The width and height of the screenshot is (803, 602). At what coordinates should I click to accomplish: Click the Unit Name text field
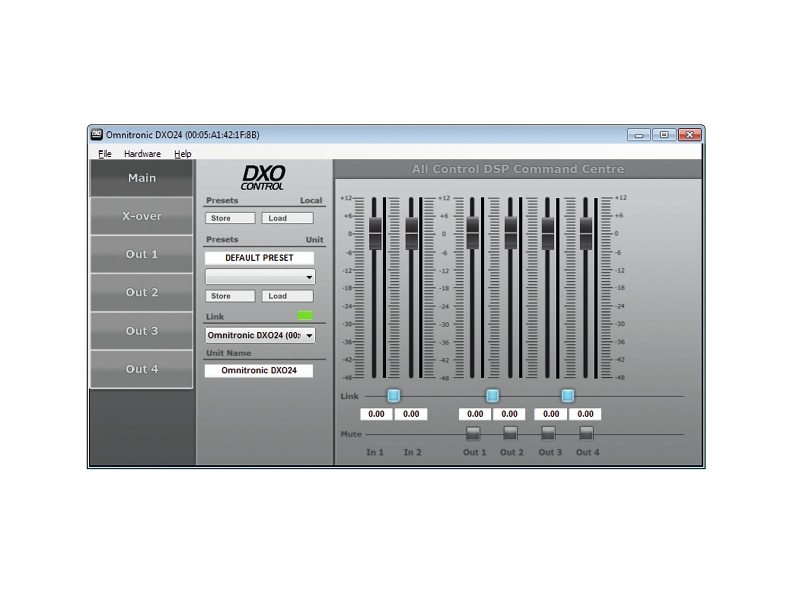(x=258, y=370)
